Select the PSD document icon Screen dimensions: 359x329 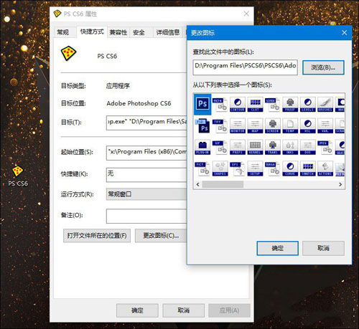click(202, 125)
